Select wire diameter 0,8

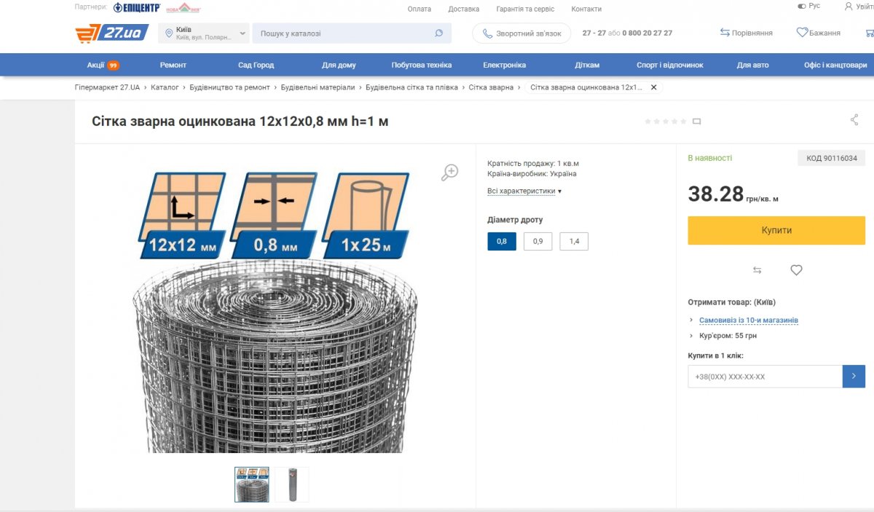coord(502,241)
